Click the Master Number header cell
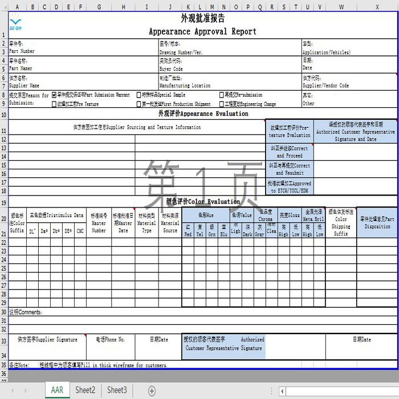Image resolution: width=399 pixels, height=399 pixels. pyautogui.click(x=99, y=223)
